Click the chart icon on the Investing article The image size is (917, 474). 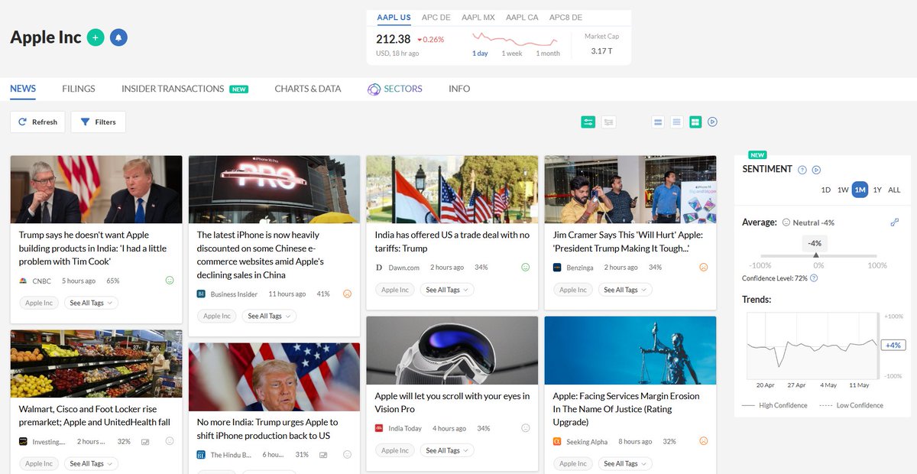click(145, 441)
